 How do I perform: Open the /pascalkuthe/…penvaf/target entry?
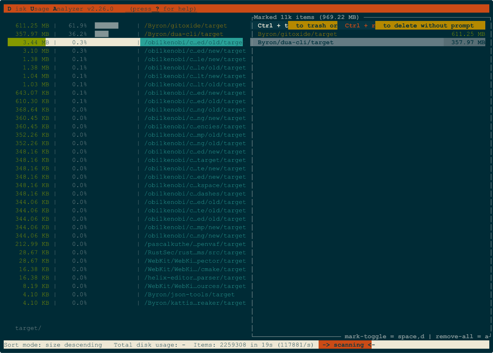click(x=195, y=244)
